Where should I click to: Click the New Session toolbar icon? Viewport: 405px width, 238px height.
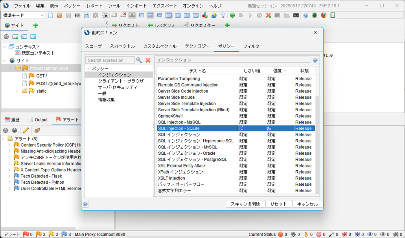(51, 15)
